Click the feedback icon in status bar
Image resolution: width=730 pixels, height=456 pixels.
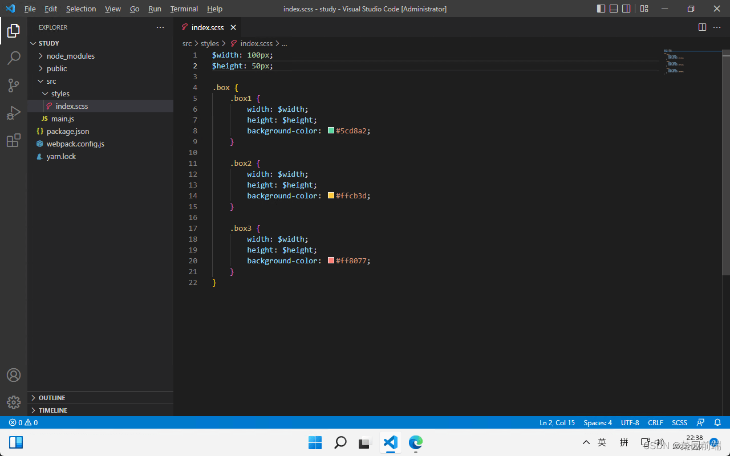(x=700, y=422)
